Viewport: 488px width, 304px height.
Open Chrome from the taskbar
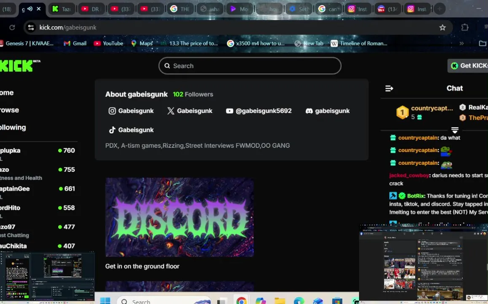pyautogui.click(x=241, y=301)
